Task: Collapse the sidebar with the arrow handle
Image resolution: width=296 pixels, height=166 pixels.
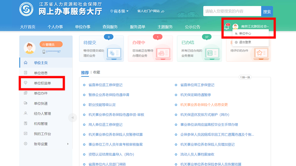Action: (x=72, y=118)
